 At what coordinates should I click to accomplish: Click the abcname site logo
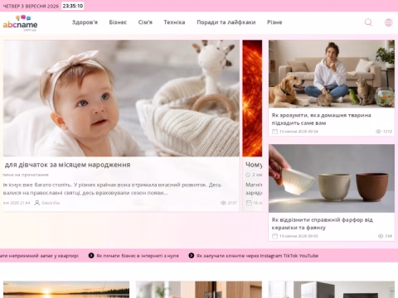point(20,23)
